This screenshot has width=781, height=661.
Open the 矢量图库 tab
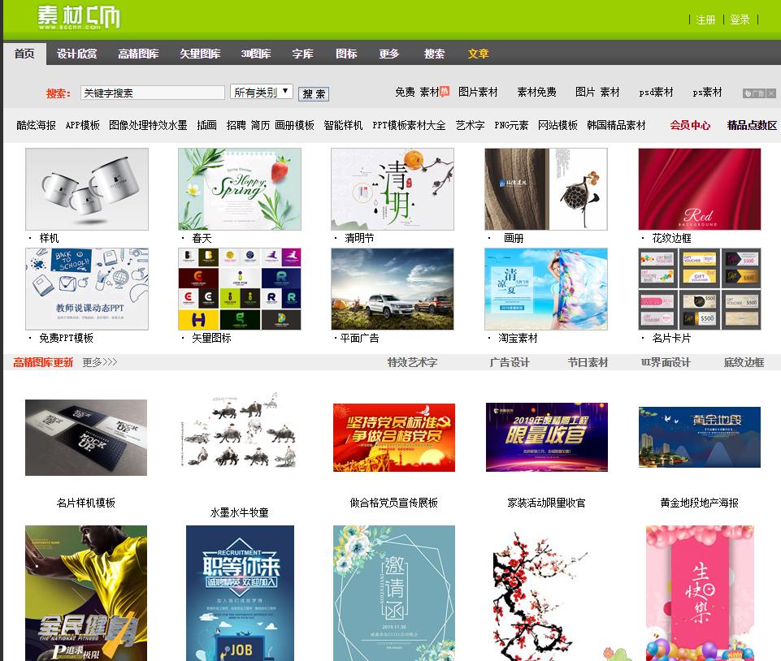click(x=202, y=54)
